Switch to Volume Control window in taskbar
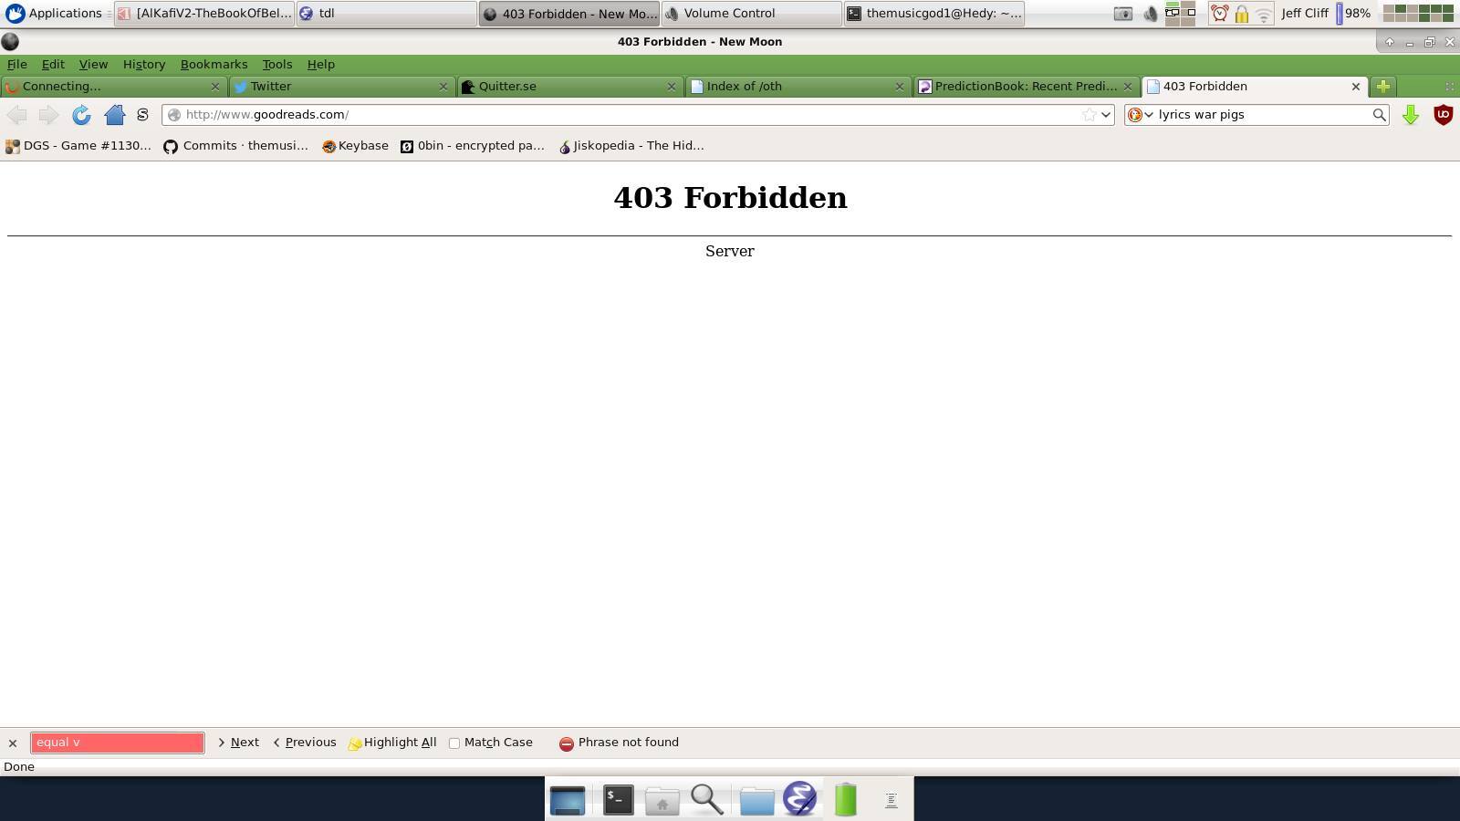 pyautogui.click(x=752, y=13)
